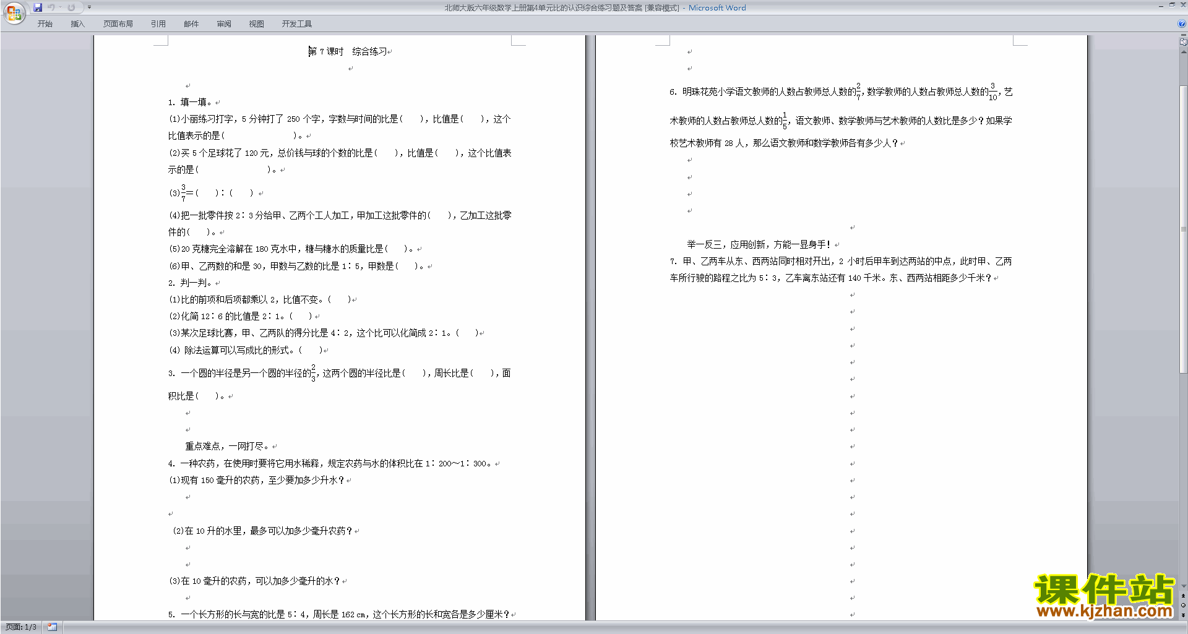Open the 视图 ribbon tab
Viewport: 1188px width, 634px height.
point(257,24)
